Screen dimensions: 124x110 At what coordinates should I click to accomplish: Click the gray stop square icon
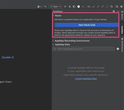click(83, 7)
